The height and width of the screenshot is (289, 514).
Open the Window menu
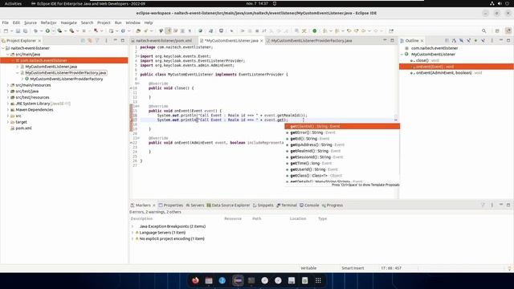133,22
